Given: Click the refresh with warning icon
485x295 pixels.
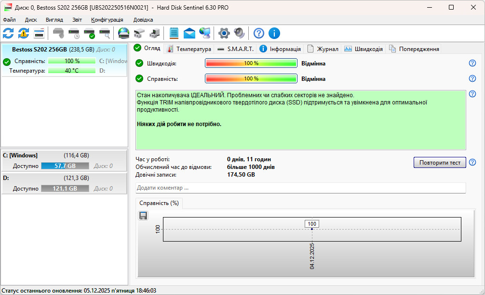Looking at the screenshot, I should 24,33.
